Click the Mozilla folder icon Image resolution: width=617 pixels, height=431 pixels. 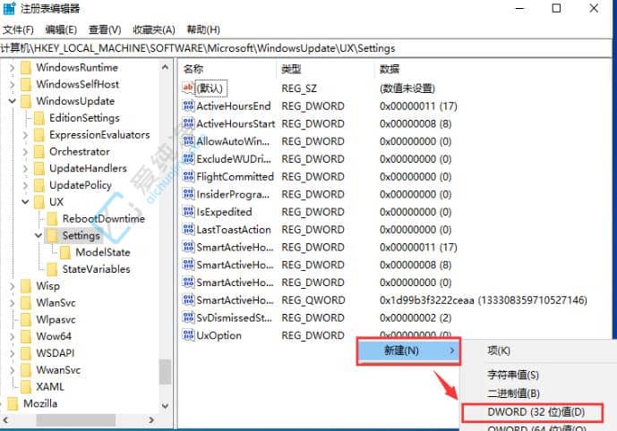pyautogui.click(x=13, y=403)
